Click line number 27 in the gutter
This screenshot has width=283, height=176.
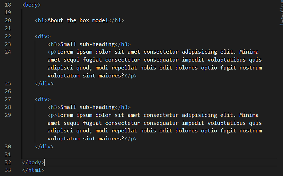tap(8, 99)
